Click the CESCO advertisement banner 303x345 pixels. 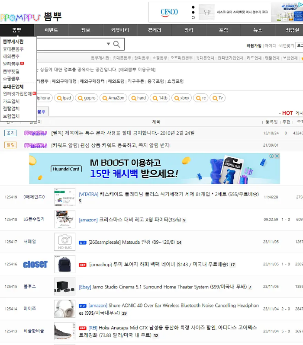click(x=226, y=12)
